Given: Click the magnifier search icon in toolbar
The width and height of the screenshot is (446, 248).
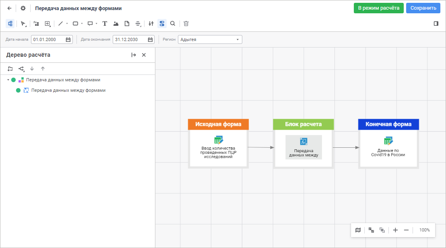Looking at the screenshot, I should [173, 24].
